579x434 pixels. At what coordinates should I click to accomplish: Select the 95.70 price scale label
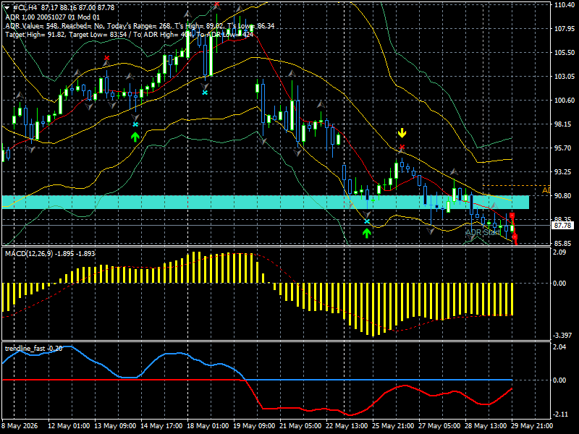click(x=565, y=148)
